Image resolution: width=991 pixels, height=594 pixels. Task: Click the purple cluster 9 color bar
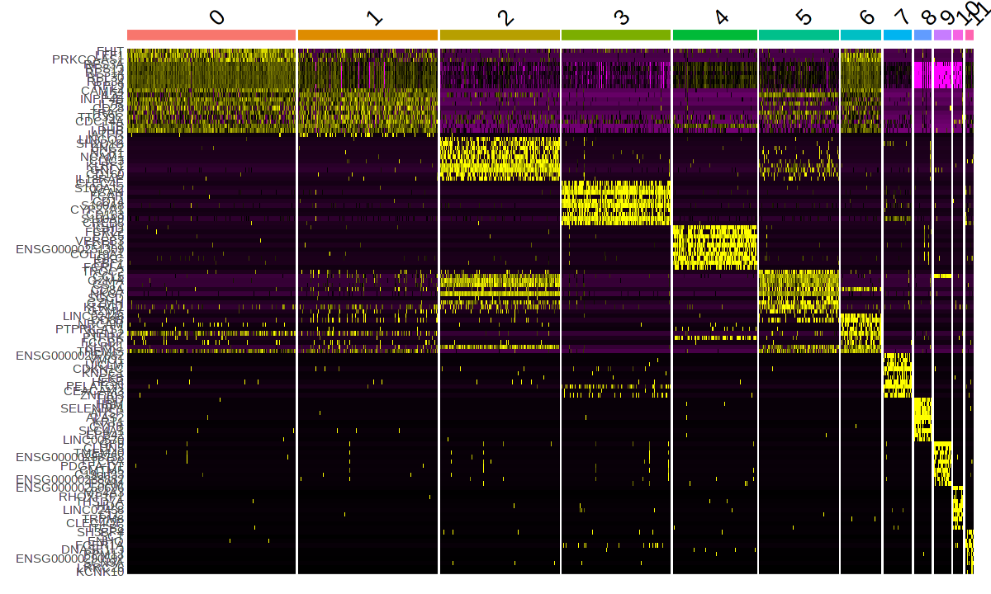click(942, 35)
